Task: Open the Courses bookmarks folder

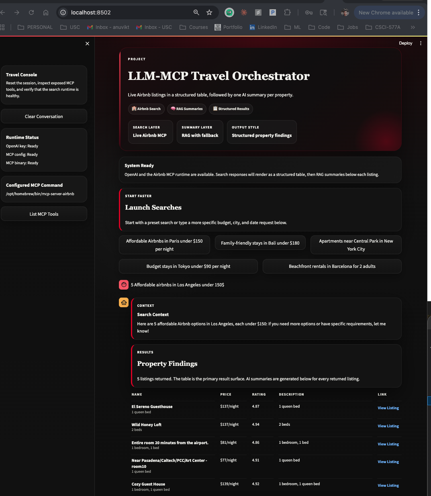Action: (x=194, y=27)
